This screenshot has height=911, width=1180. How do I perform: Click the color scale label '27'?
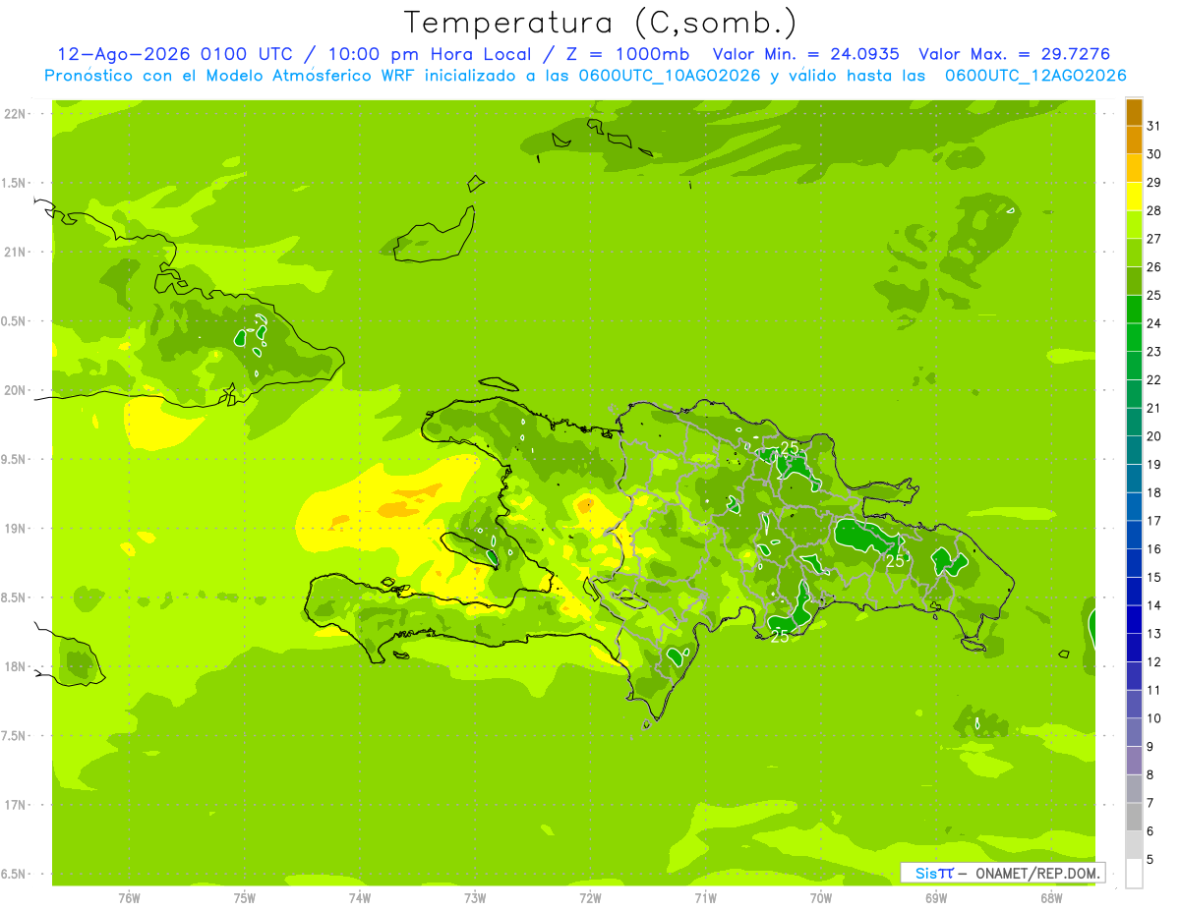pos(1153,239)
